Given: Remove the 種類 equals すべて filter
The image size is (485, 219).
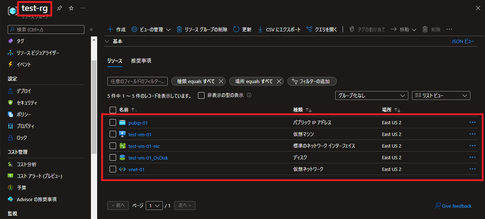Looking at the screenshot, I should 221,81.
